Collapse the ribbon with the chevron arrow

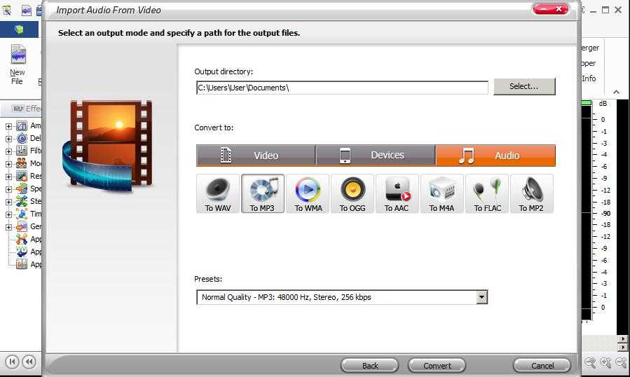point(616,92)
